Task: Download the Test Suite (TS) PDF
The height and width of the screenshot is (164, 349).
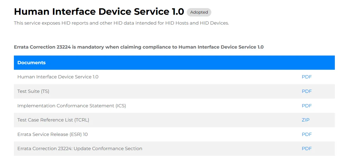Action: pyautogui.click(x=306, y=91)
